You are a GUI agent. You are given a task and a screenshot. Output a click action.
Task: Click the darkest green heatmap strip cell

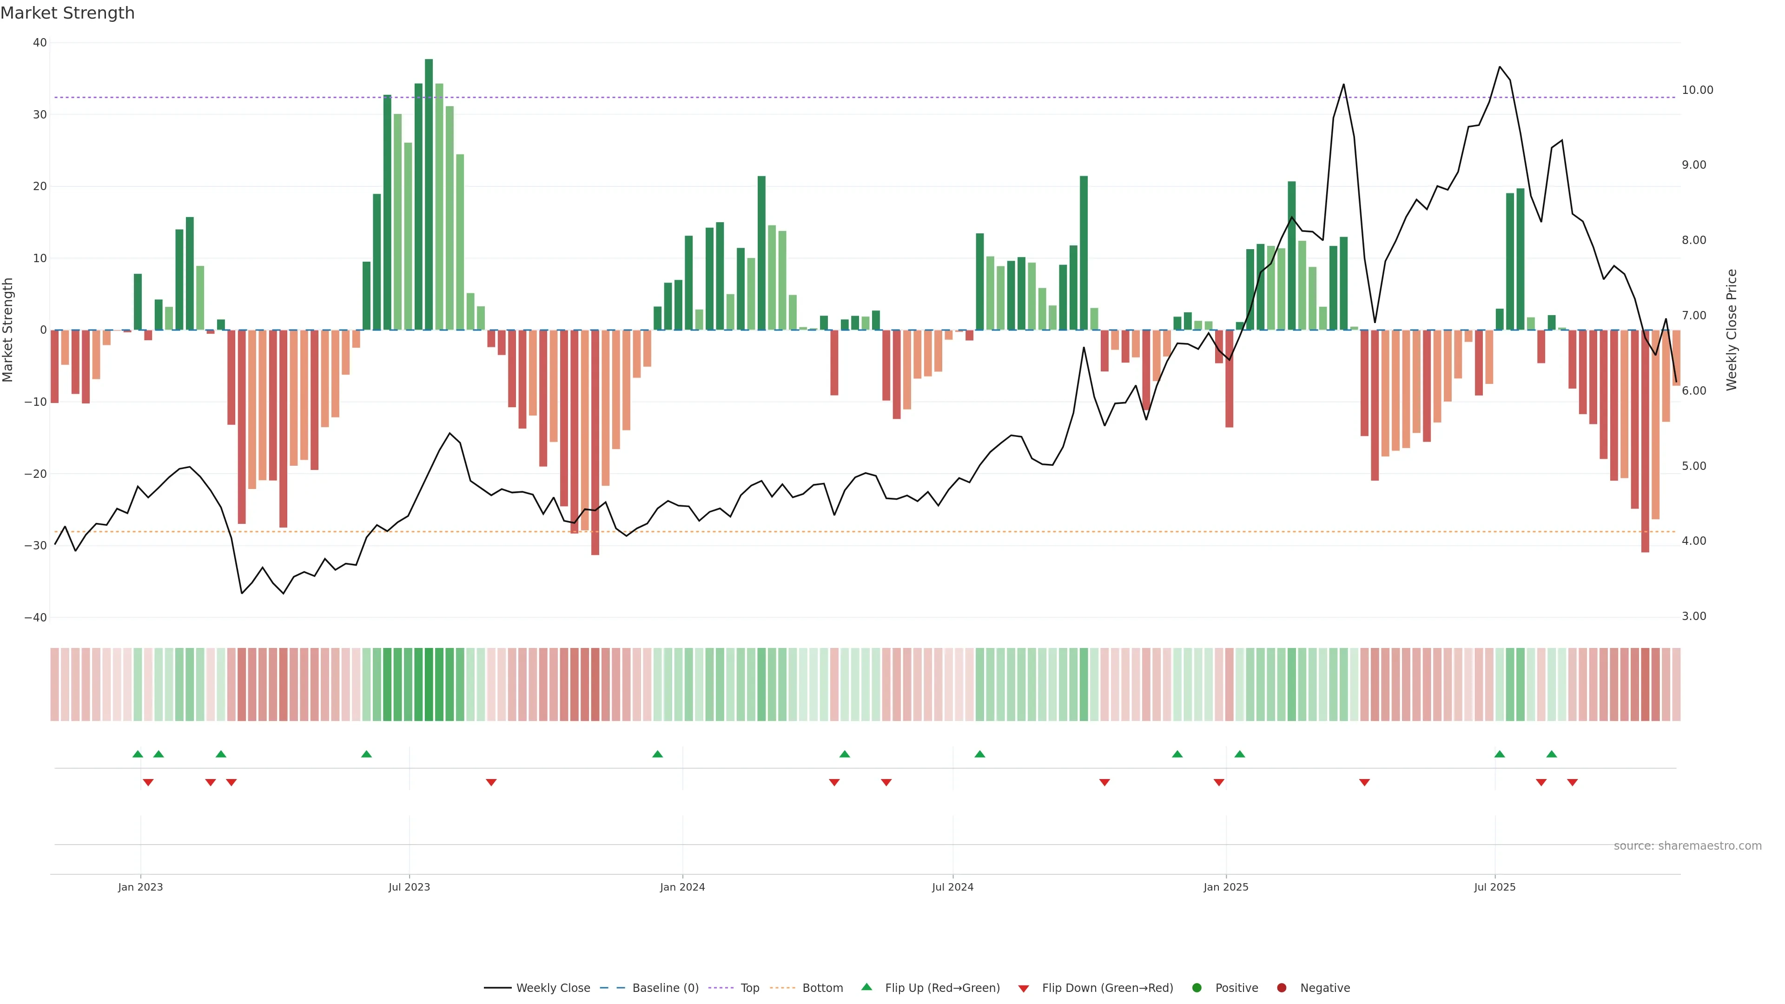point(429,684)
